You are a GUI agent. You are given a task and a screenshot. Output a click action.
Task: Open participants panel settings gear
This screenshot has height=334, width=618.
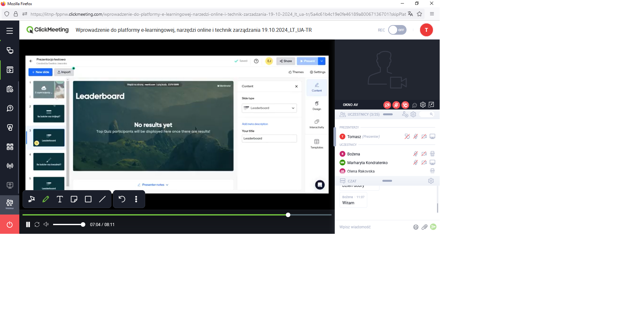413,114
